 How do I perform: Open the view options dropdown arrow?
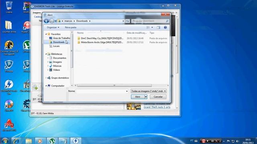point(152,28)
